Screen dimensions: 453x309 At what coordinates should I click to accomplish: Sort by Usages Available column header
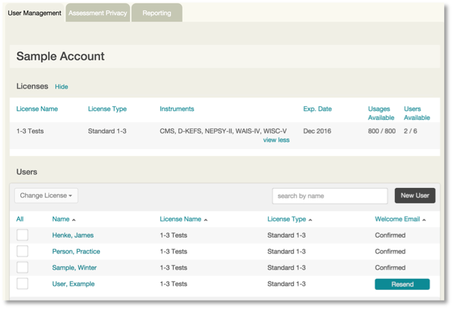coord(381,113)
